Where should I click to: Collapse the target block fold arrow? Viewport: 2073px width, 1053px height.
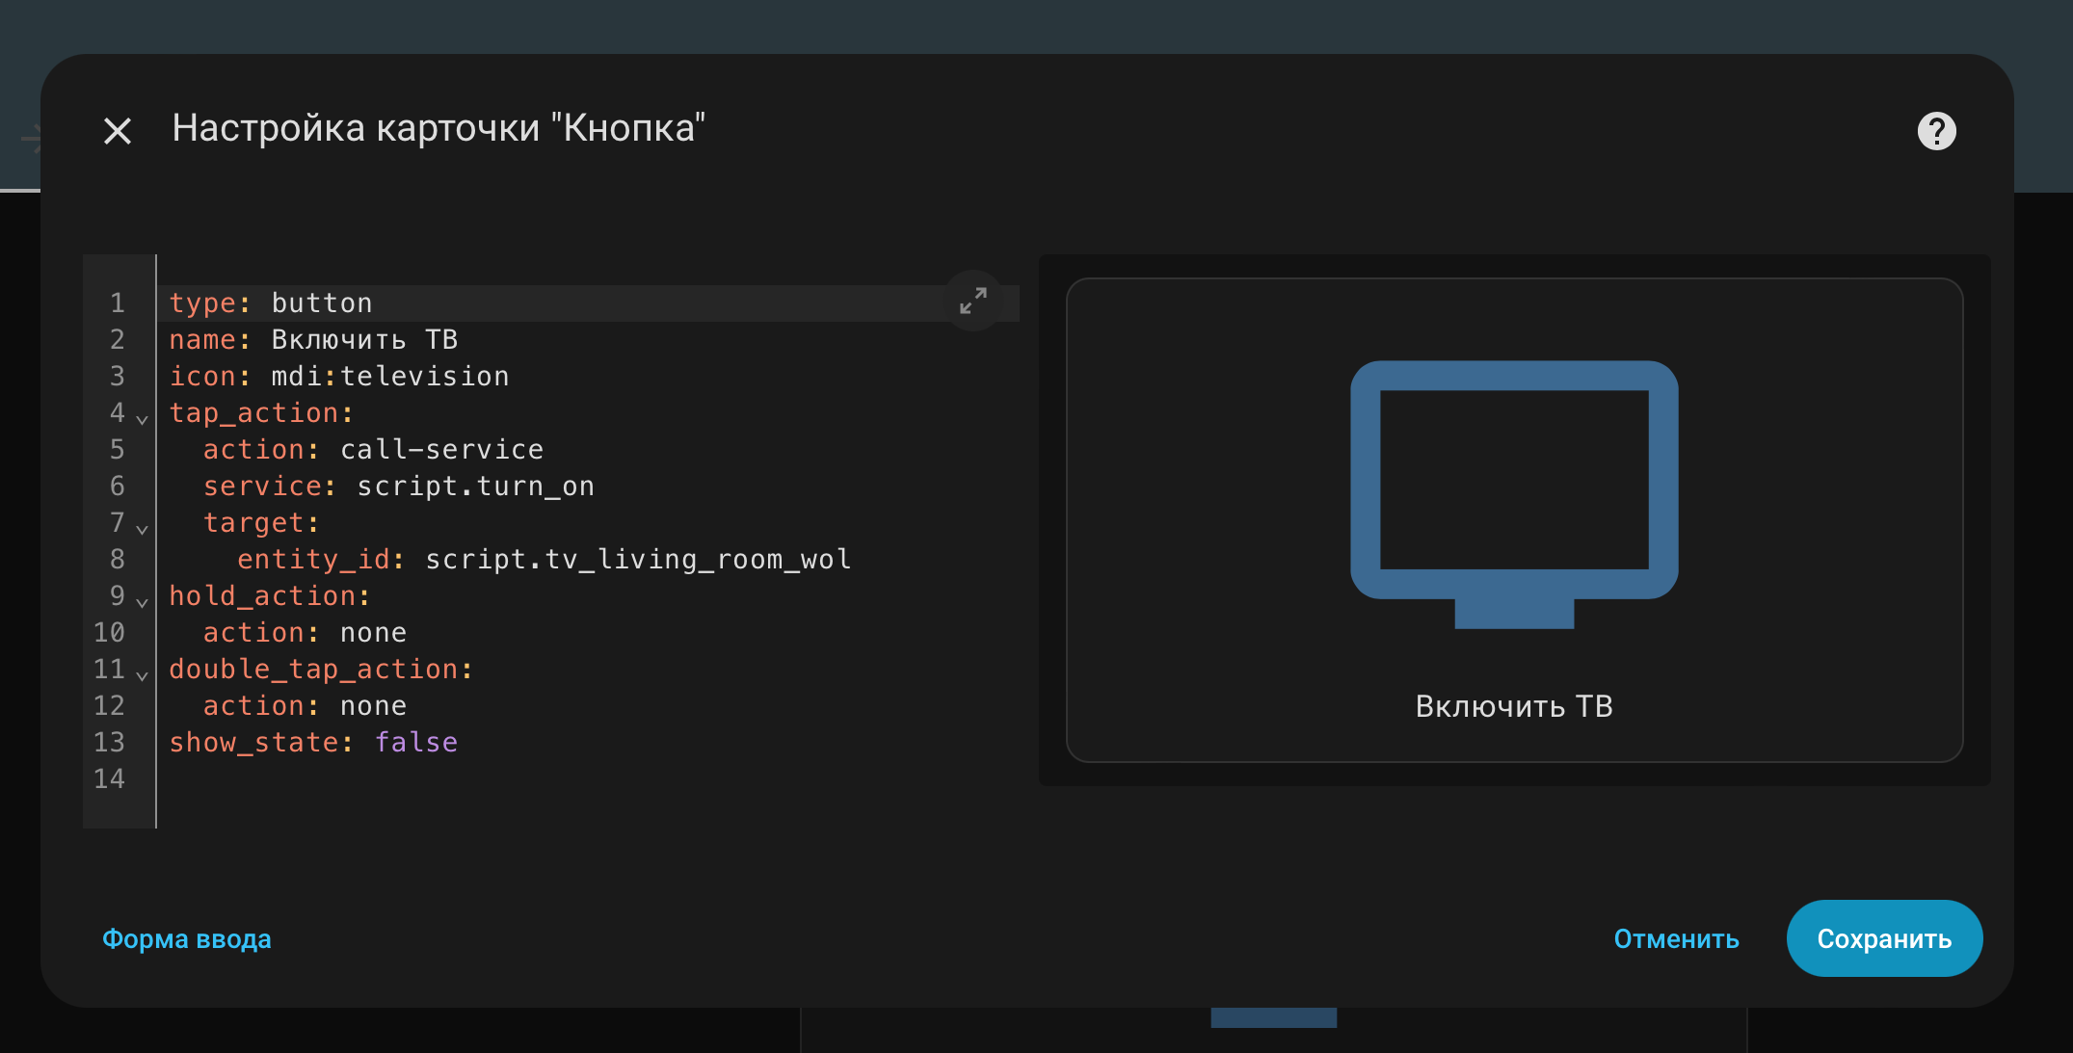(143, 529)
